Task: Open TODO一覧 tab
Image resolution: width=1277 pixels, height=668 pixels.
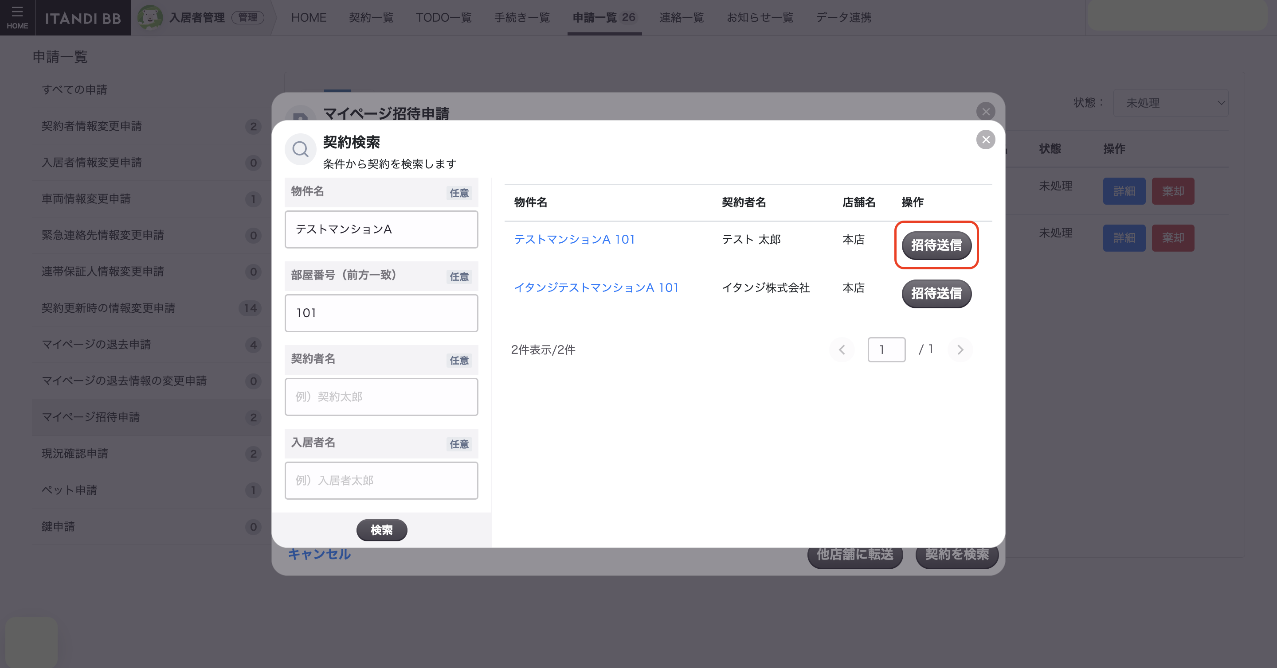Action: coord(443,18)
